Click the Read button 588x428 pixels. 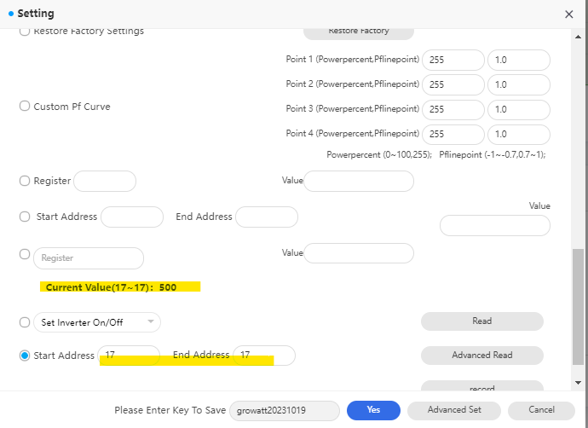[x=481, y=321]
